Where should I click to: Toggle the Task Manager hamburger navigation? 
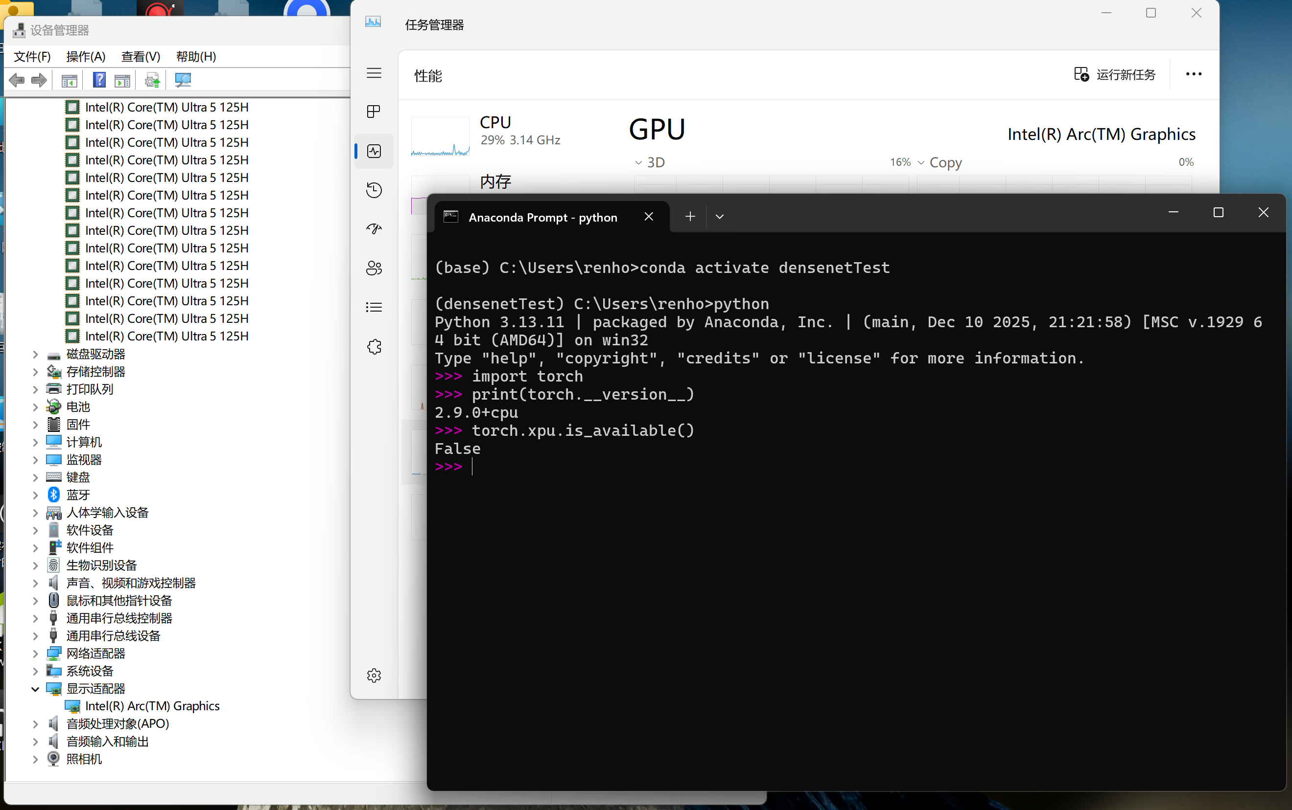[374, 73]
